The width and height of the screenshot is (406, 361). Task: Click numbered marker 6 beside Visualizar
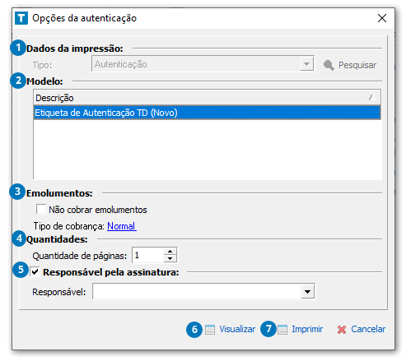(194, 330)
